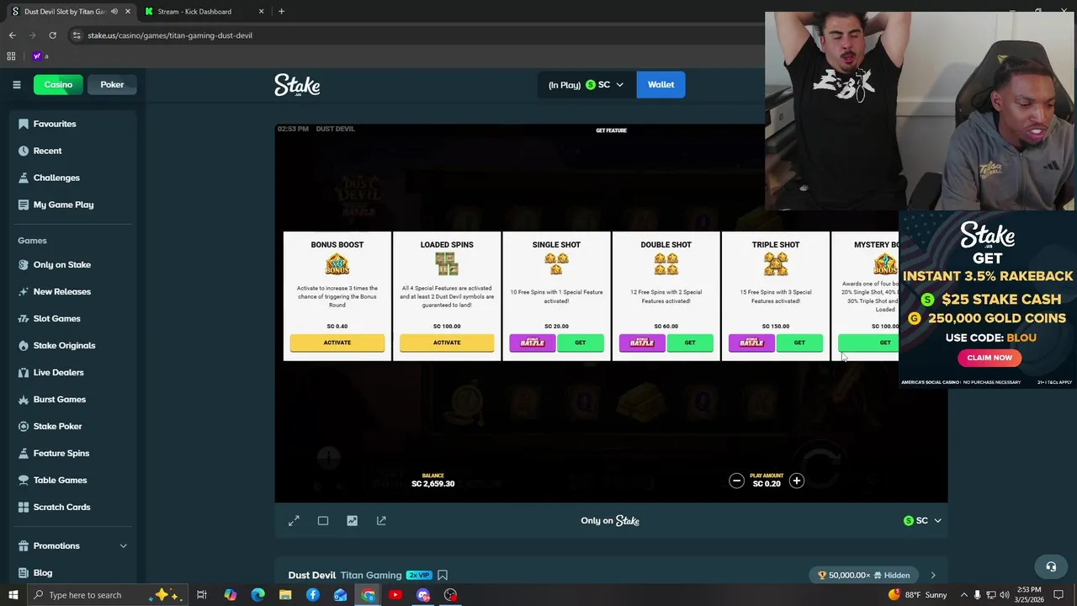The image size is (1077, 606).
Task: Open the Wallet
Action: (x=661, y=84)
